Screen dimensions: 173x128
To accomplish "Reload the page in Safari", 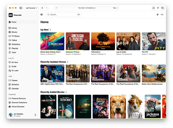I will 117,8.
